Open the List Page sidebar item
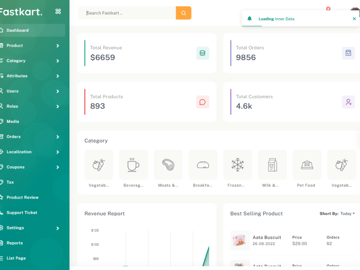The image size is (360, 270). pyautogui.click(x=32, y=258)
